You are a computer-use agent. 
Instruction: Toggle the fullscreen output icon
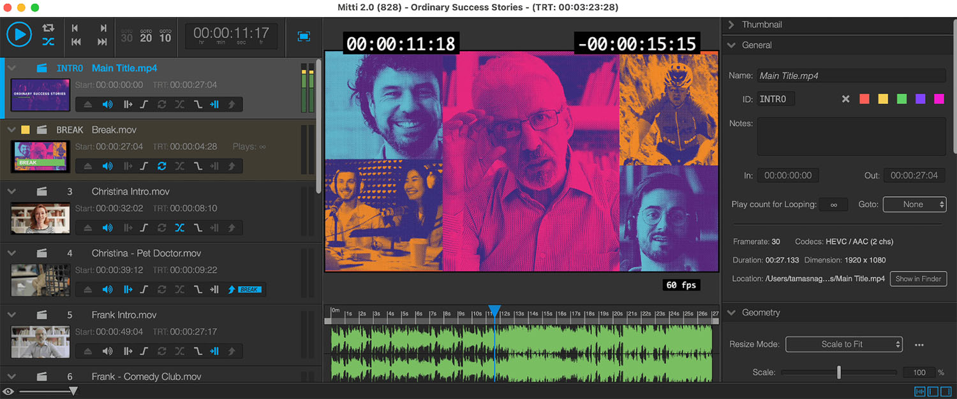pos(304,36)
